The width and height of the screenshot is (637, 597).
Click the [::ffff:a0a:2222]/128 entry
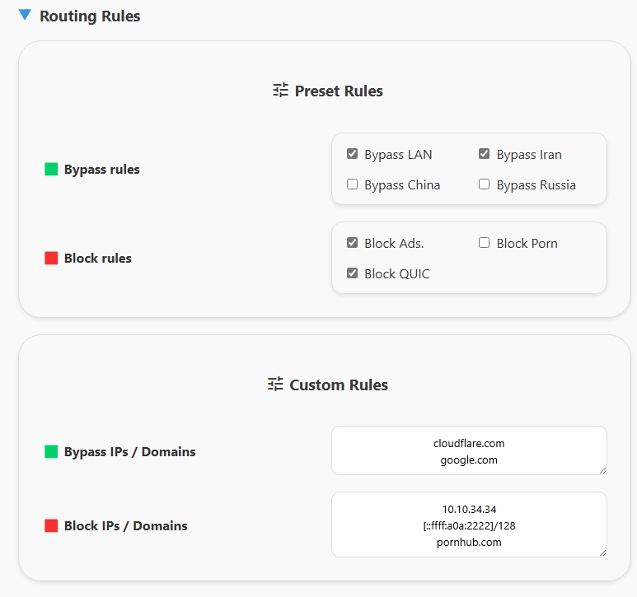[x=469, y=525]
